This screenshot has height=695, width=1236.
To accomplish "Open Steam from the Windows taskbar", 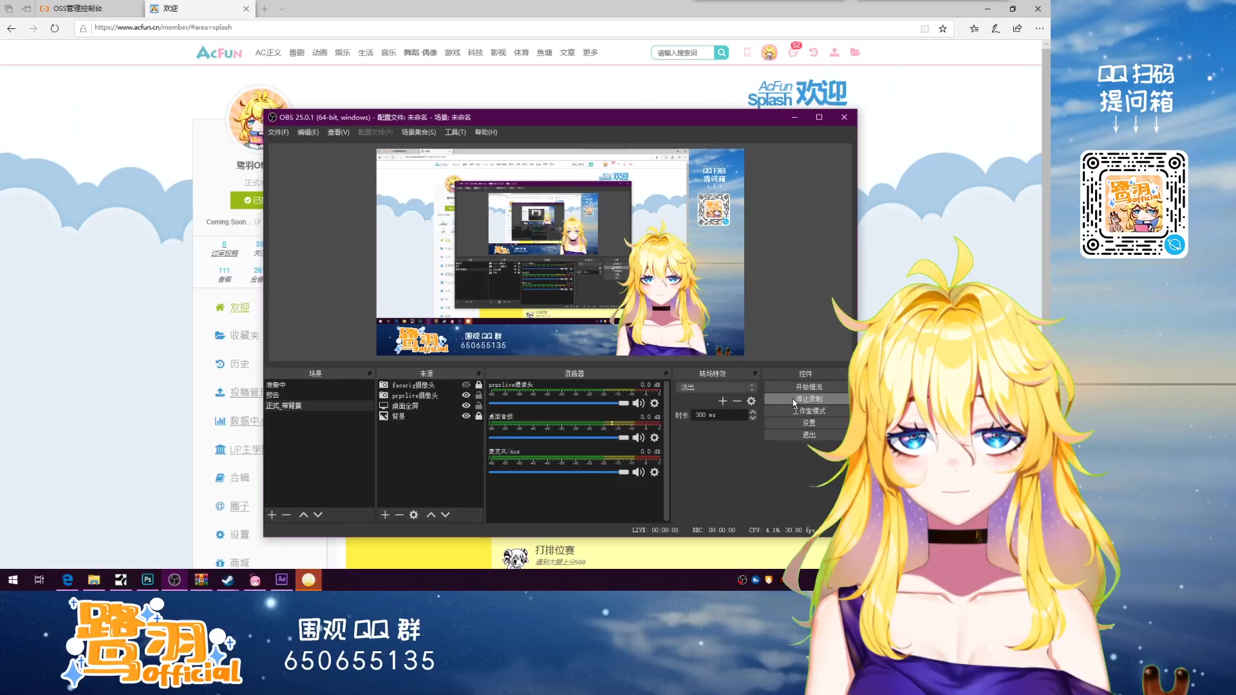I will point(228,580).
